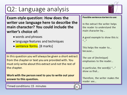Select 'Therefore, the writer makes the' starter

tap(101, 78)
